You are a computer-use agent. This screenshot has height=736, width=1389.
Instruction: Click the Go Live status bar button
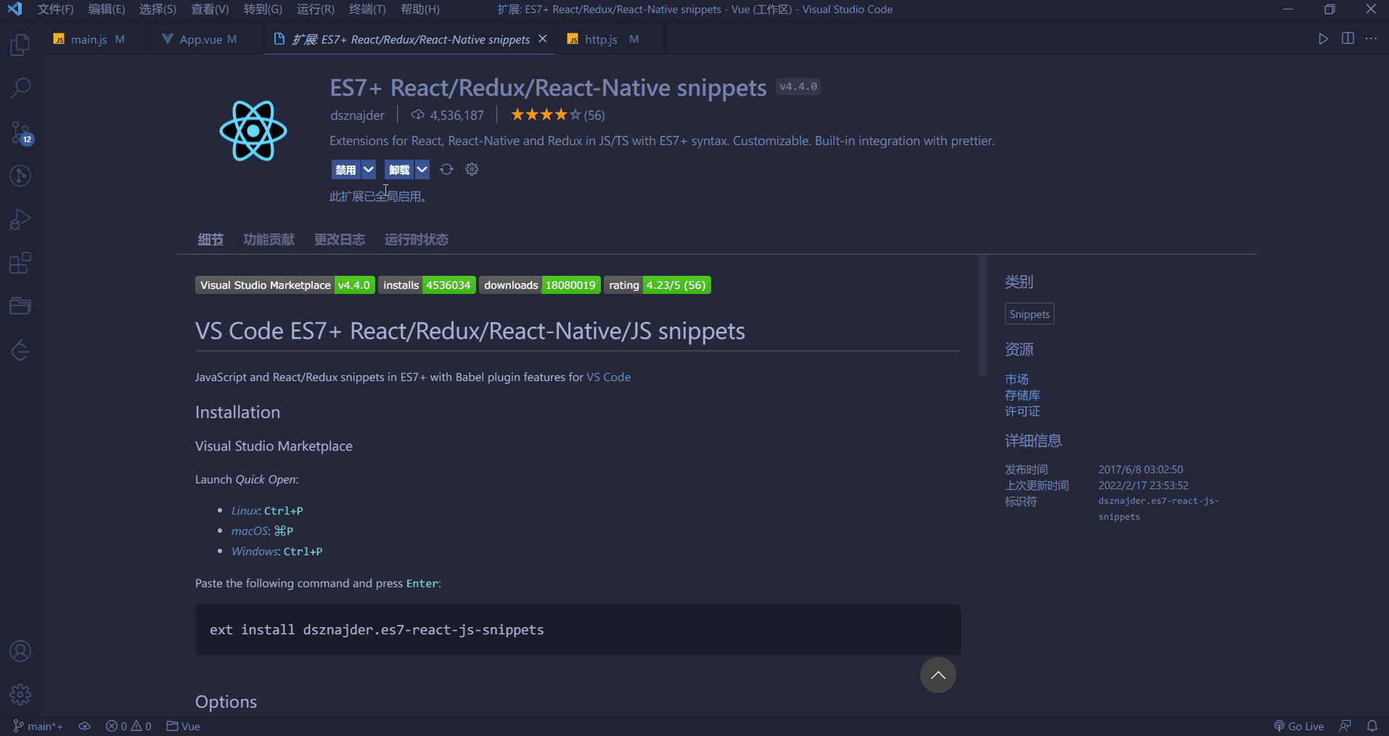[1298, 726]
